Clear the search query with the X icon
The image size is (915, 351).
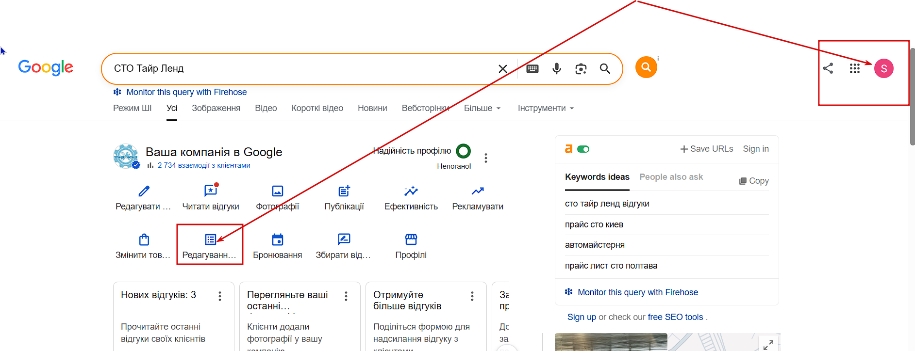pos(503,69)
